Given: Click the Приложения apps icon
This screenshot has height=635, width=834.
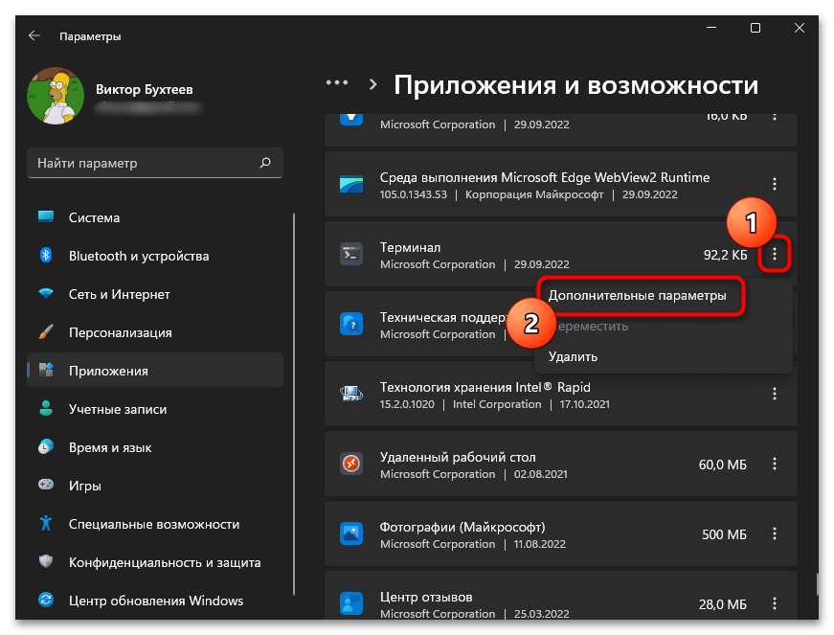Looking at the screenshot, I should (x=46, y=370).
